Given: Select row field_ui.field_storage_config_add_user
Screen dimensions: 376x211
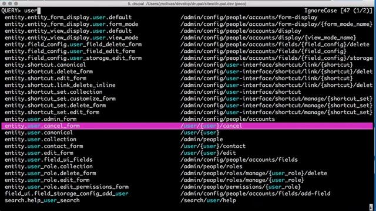Looking at the screenshot, I should click(x=187, y=193).
